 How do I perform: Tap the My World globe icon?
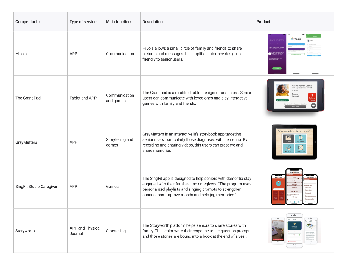click(301, 138)
